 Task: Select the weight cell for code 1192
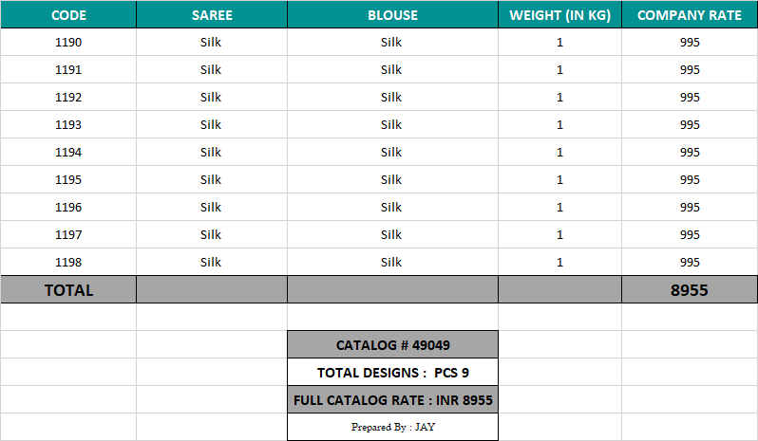[x=559, y=98]
